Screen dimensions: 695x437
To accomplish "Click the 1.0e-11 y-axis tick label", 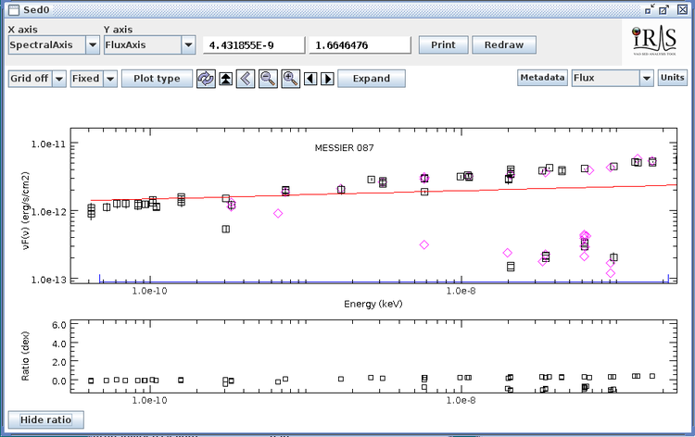I will point(48,144).
